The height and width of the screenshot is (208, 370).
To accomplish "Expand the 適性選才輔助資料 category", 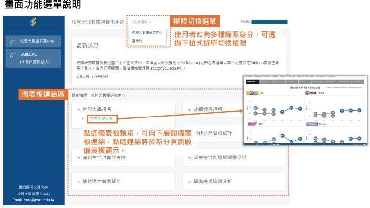I will [x=99, y=181].
